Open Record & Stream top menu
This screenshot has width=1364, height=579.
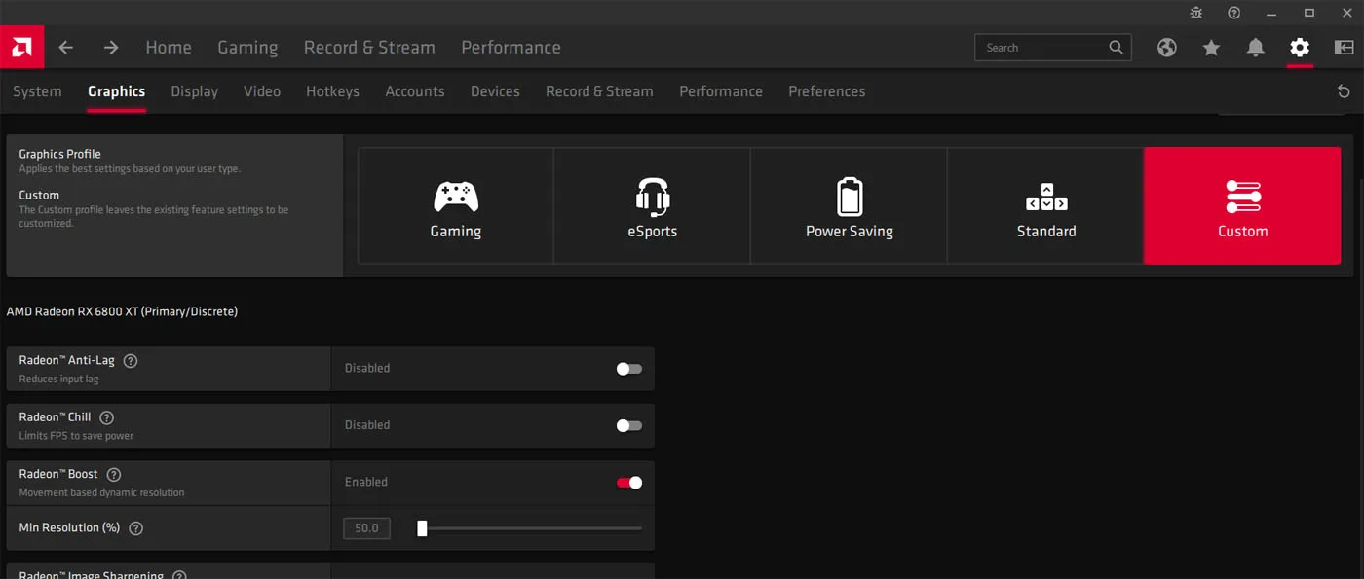tap(369, 47)
